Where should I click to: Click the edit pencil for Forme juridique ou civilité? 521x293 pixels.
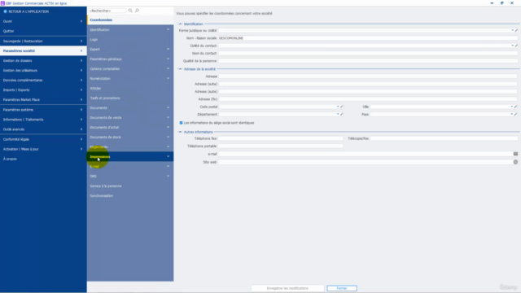tap(516, 31)
